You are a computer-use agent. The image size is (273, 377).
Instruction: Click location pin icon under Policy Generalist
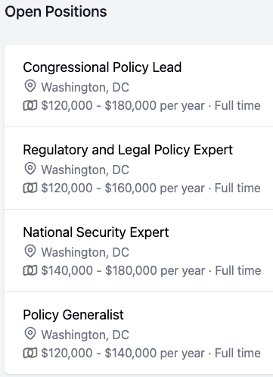pos(30,334)
